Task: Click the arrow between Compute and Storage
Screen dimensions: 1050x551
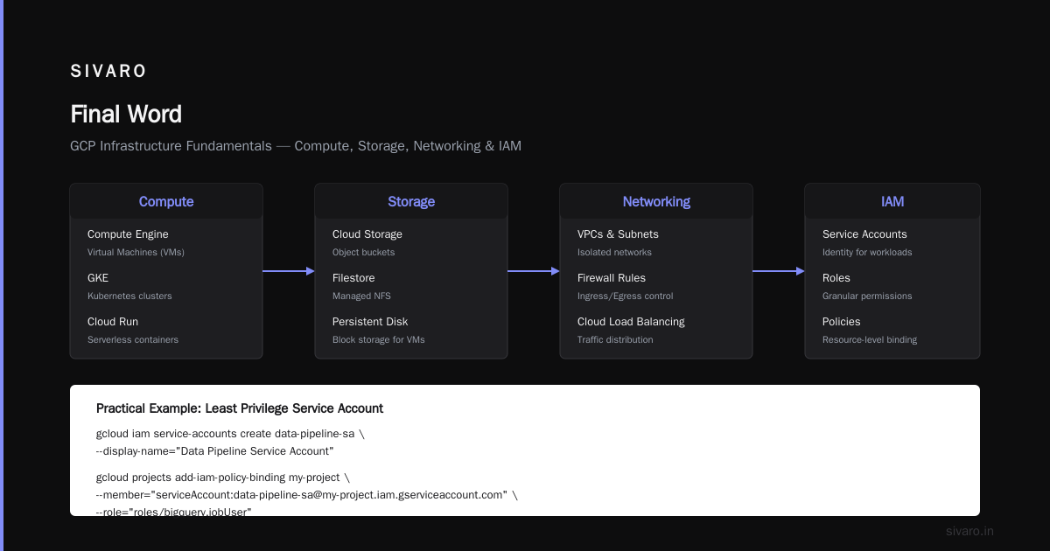Action: [289, 271]
